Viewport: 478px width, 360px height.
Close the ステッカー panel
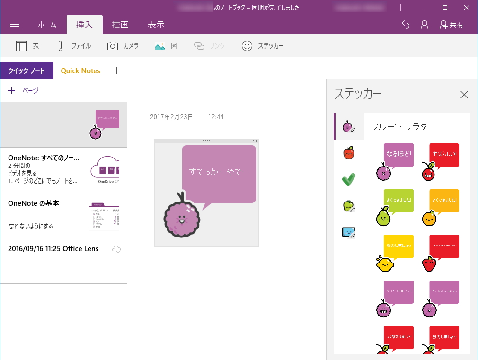464,95
